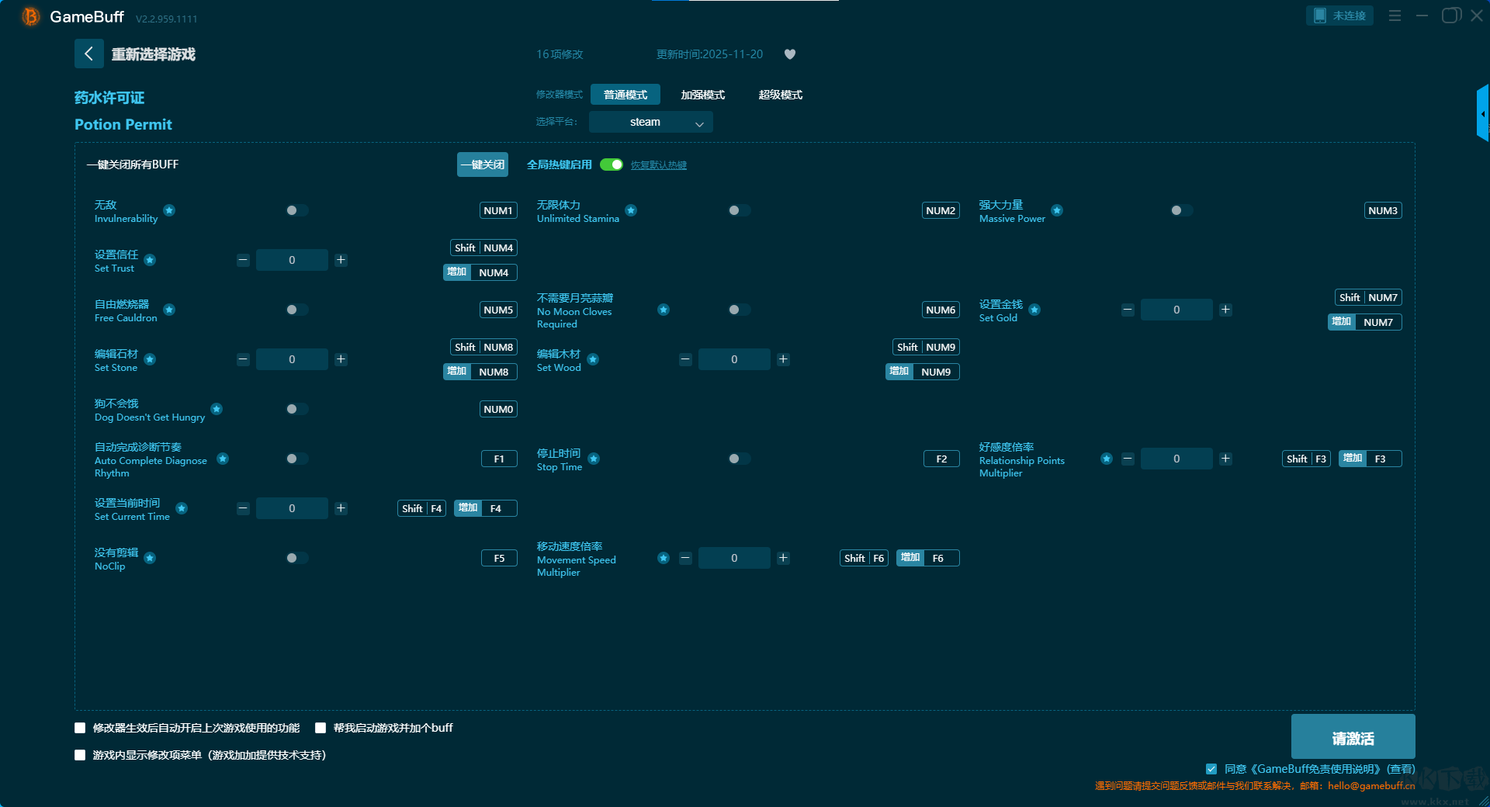Click the 一键关闭 button
The width and height of the screenshot is (1490, 807).
click(483, 165)
